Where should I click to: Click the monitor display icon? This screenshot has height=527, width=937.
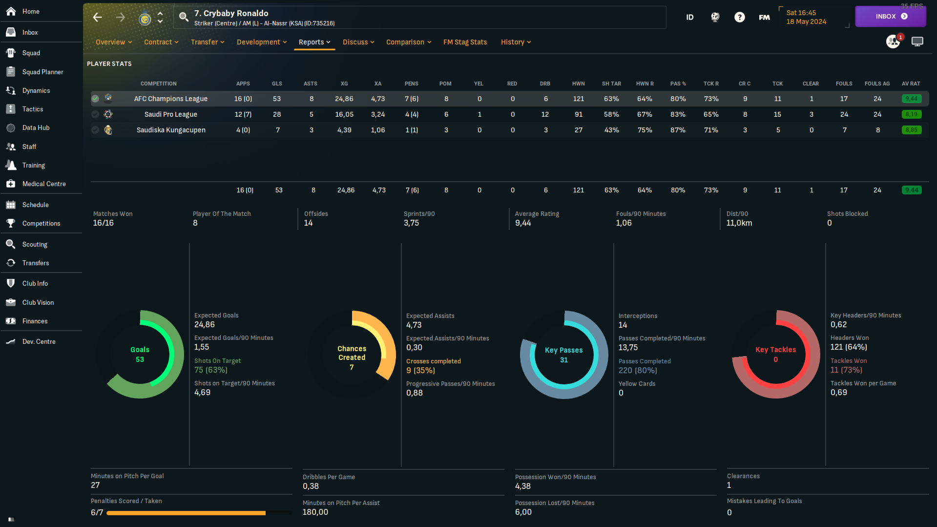click(917, 42)
